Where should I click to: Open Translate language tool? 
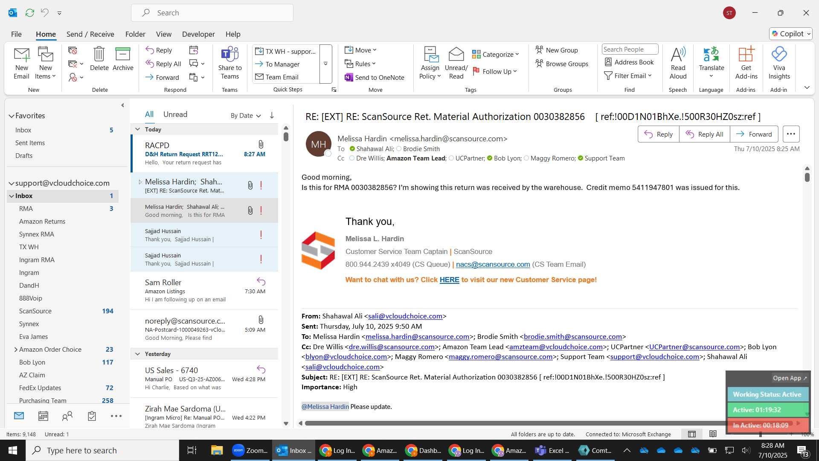(x=711, y=63)
